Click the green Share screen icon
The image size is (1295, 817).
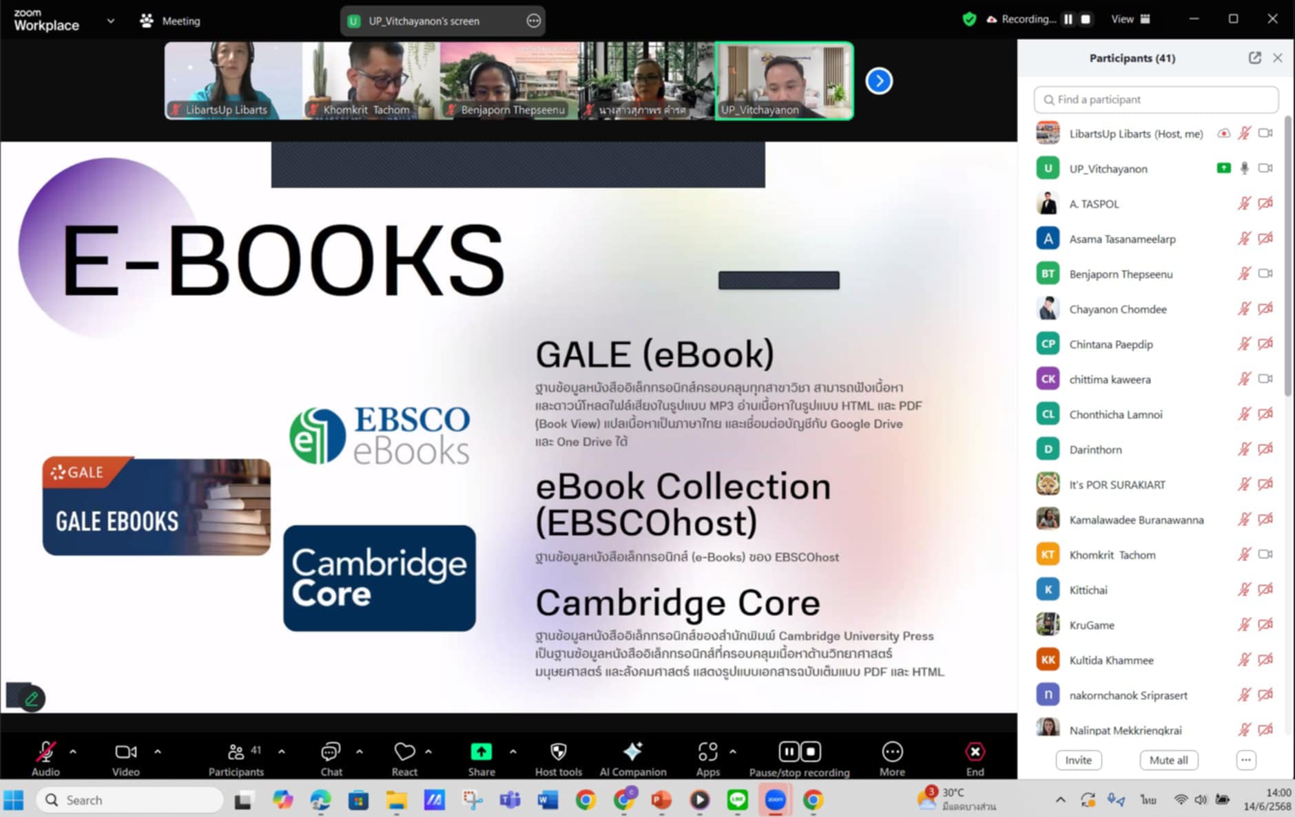[481, 752]
